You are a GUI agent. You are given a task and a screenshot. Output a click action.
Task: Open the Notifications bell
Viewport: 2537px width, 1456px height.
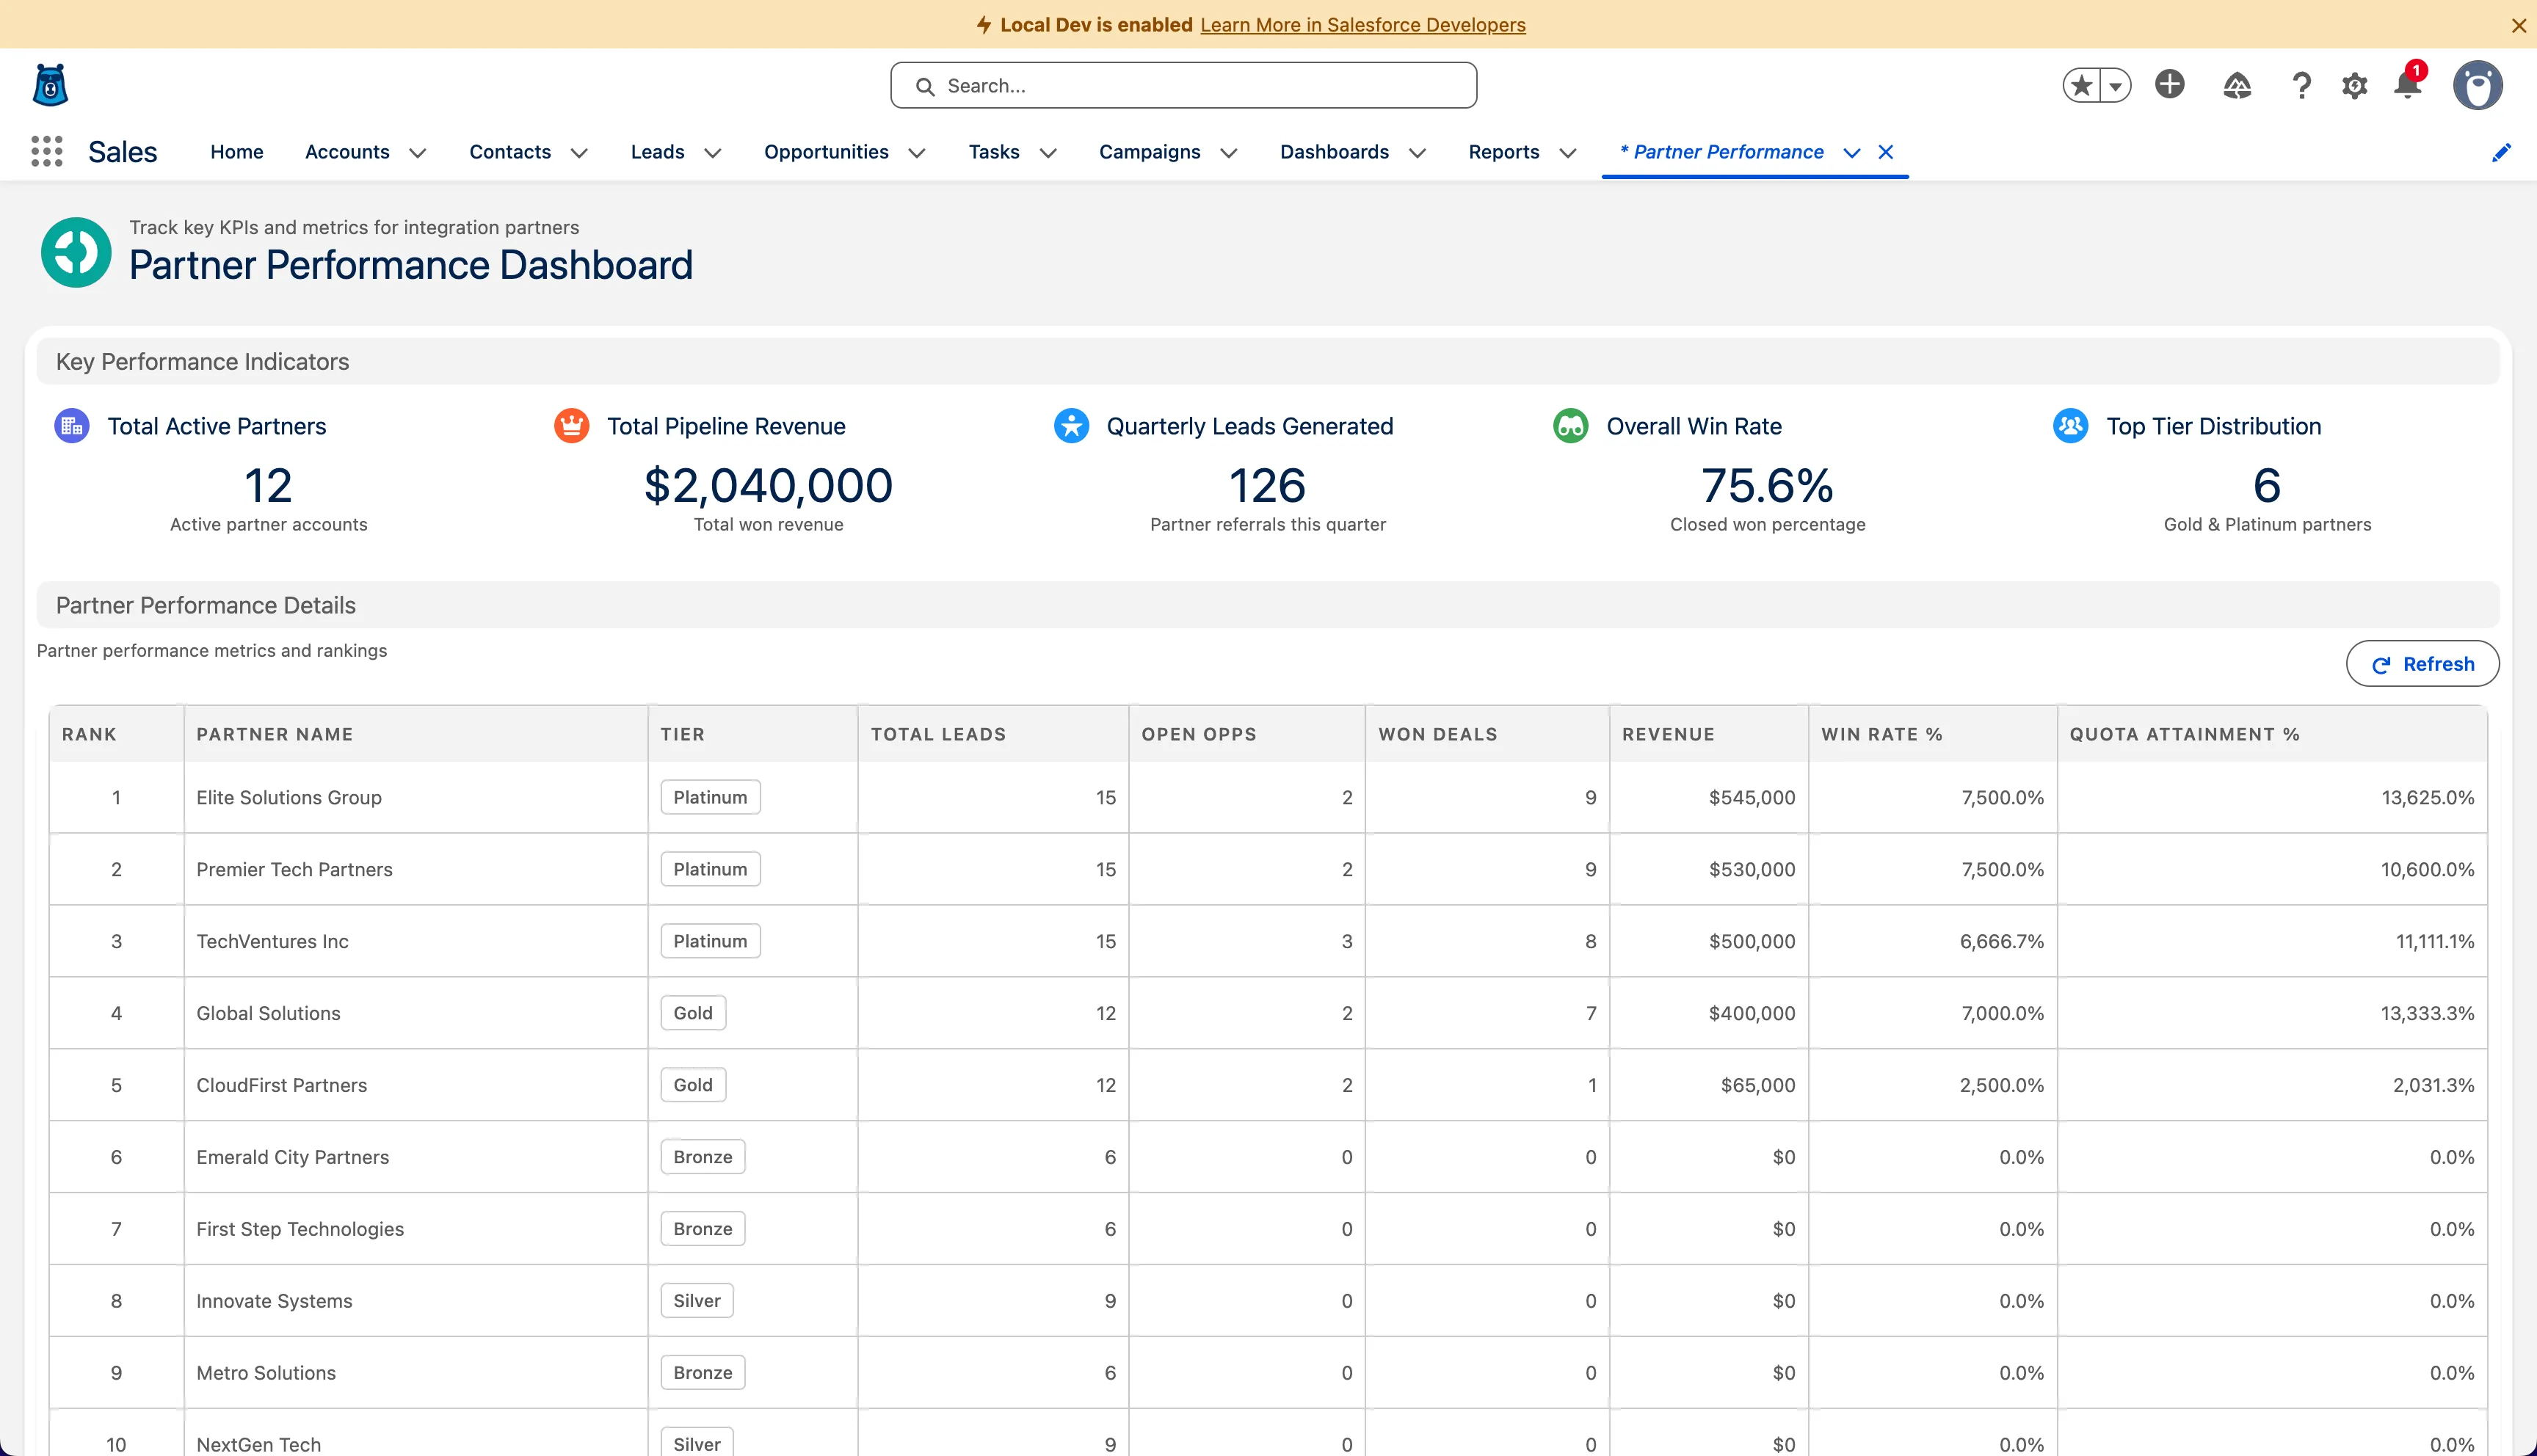pos(2407,86)
